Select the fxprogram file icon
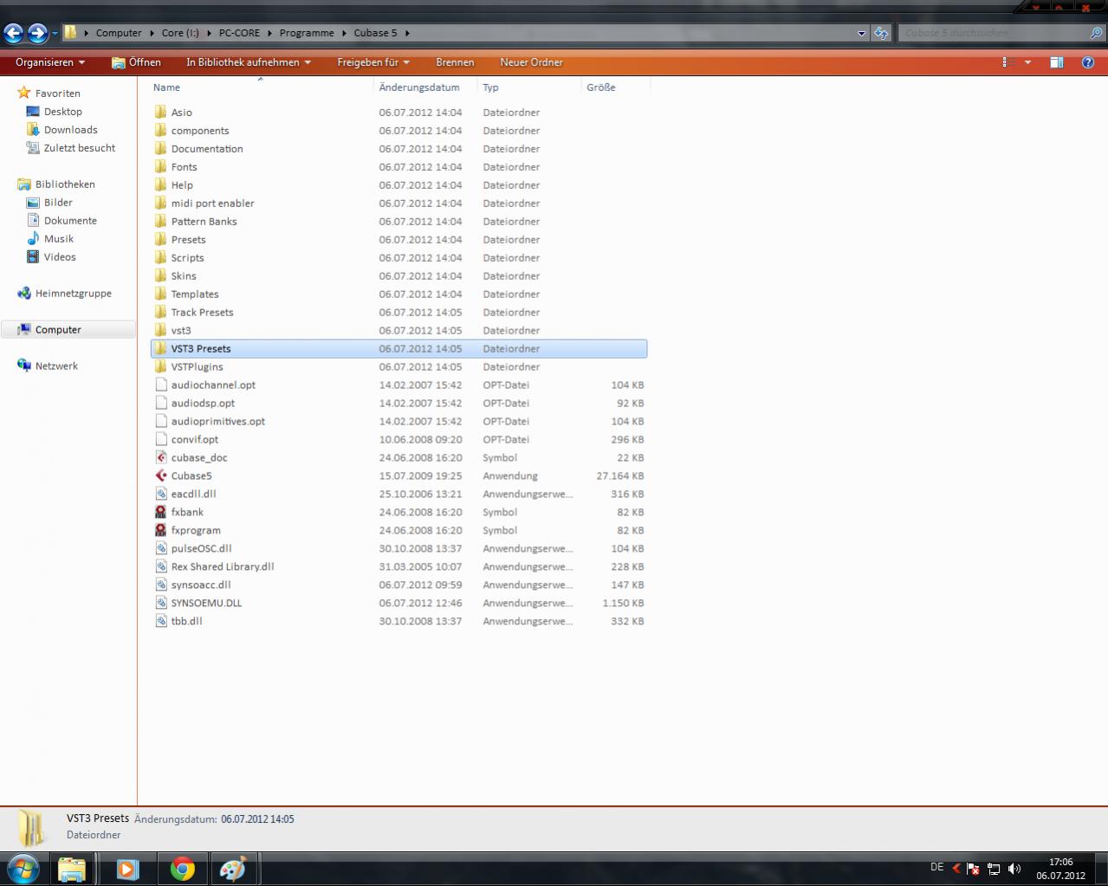Screen dimensions: 1108x886 [160, 530]
